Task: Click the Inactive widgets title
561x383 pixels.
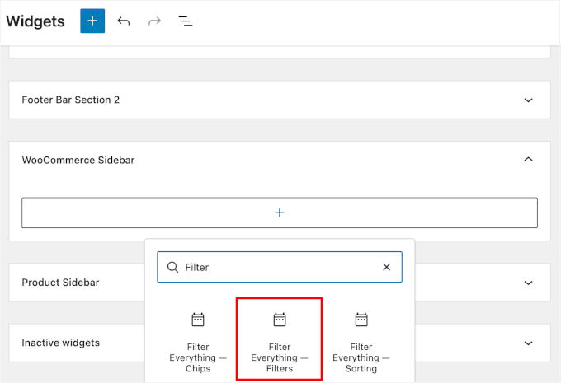Action: click(61, 343)
